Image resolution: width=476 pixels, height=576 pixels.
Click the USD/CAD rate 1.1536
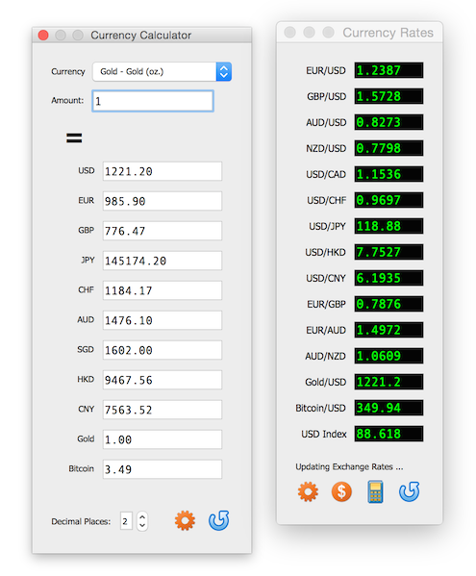(388, 174)
